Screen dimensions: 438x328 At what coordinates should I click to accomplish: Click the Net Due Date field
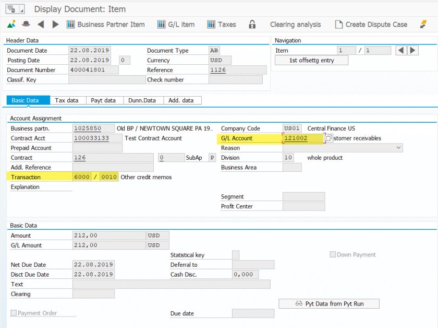[93, 265]
